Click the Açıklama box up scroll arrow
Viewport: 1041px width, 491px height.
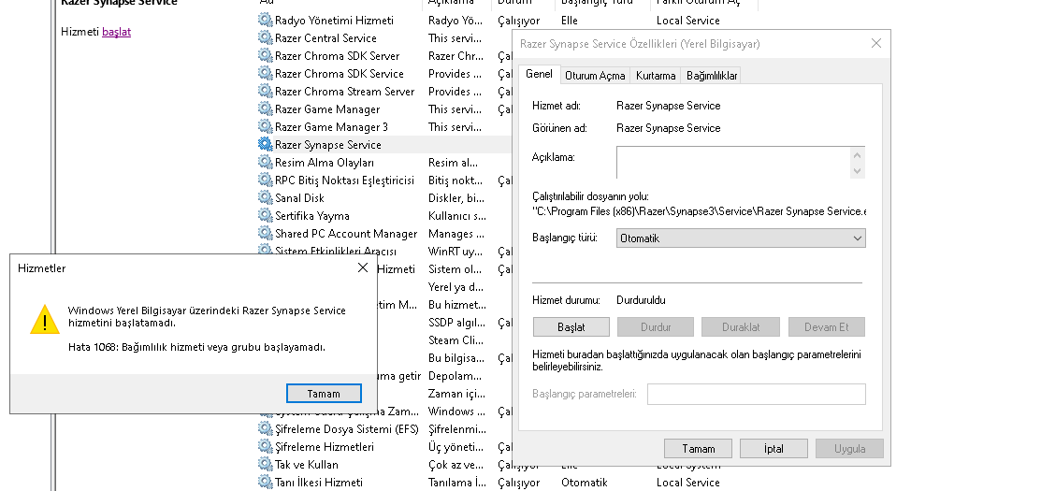coord(857,155)
